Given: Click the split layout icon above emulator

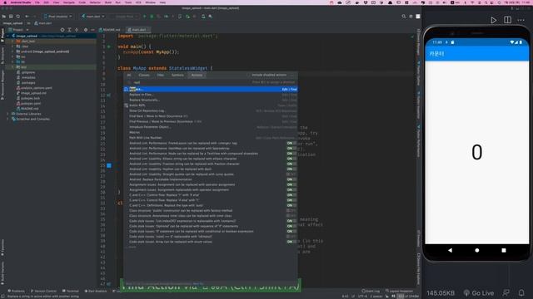Looking at the screenshot, I should coord(507,20).
